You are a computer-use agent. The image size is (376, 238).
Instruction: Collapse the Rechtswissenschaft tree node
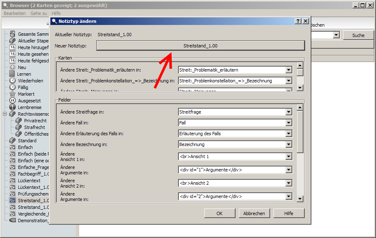pyautogui.click(x=5, y=114)
